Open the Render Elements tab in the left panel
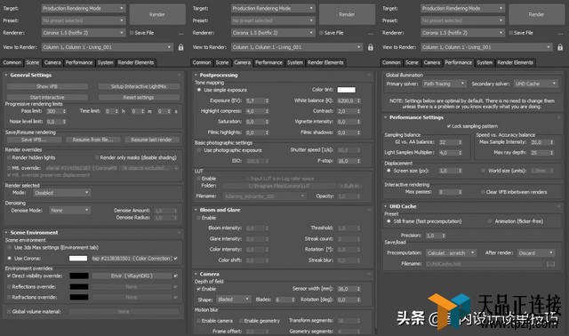The width and height of the screenshot is (569, 336). click(x=136, y=63)
